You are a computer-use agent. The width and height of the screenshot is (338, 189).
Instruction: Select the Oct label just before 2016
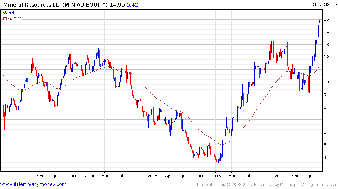pos(200,176)
